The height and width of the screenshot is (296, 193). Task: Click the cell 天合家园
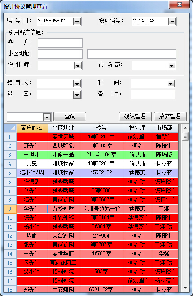(63, 236)
